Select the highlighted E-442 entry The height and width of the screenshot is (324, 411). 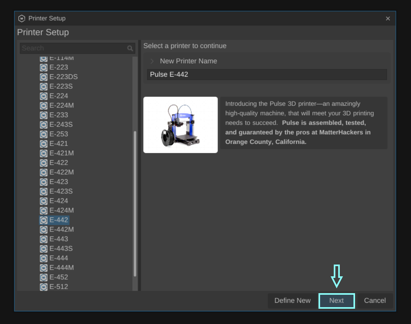59,220
